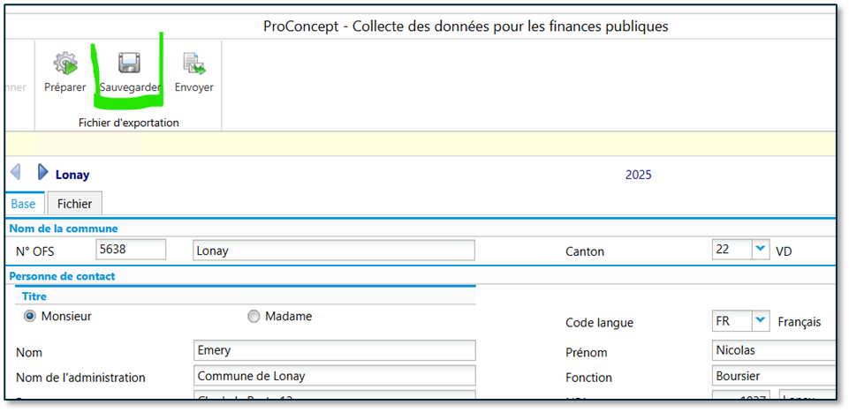Go to next record with blue arrow
The width and height of the screenshot is (849, 412).
pyautogui.click(x=42, y=172)
